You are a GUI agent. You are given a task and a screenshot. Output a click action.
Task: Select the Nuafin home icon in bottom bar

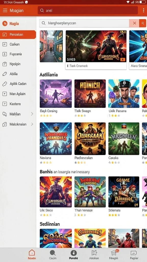point(32,255)
